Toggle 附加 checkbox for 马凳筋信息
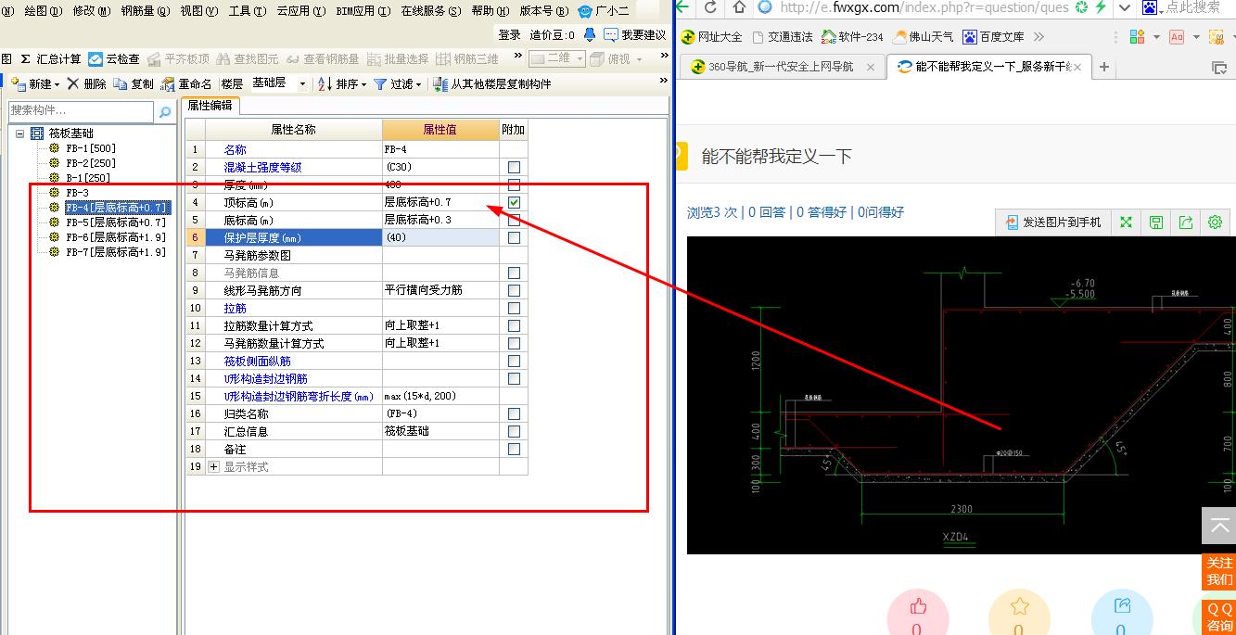 pos(514,273)
